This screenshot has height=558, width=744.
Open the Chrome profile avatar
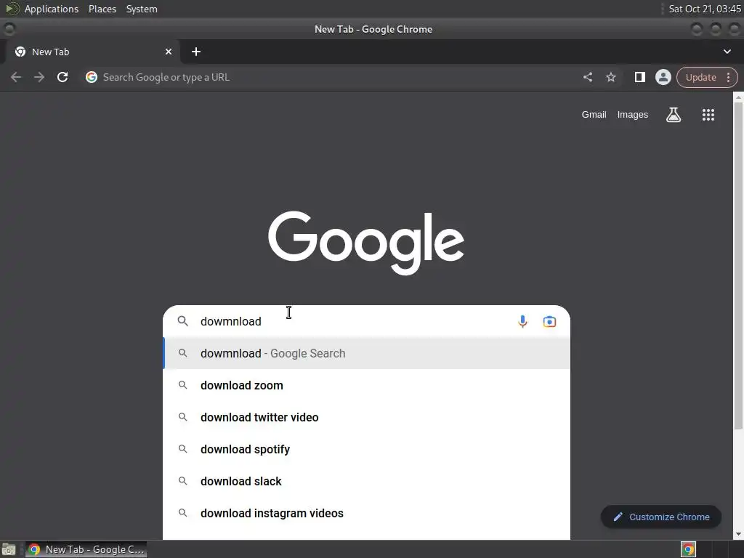[x=663, y=77]
